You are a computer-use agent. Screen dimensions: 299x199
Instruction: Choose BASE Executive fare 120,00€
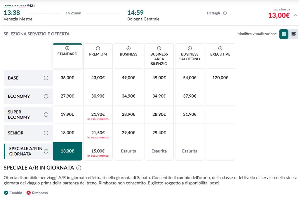pyautogui.click(x=220, y=78)
